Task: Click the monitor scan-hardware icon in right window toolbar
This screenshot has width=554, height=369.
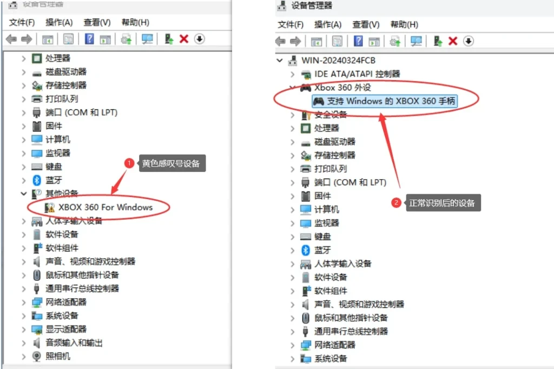Action: pos(416,41)
